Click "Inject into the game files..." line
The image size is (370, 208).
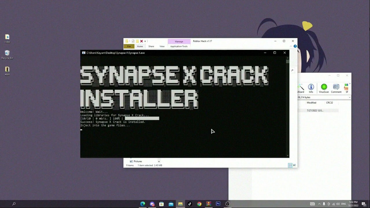(x=105, y=125)
